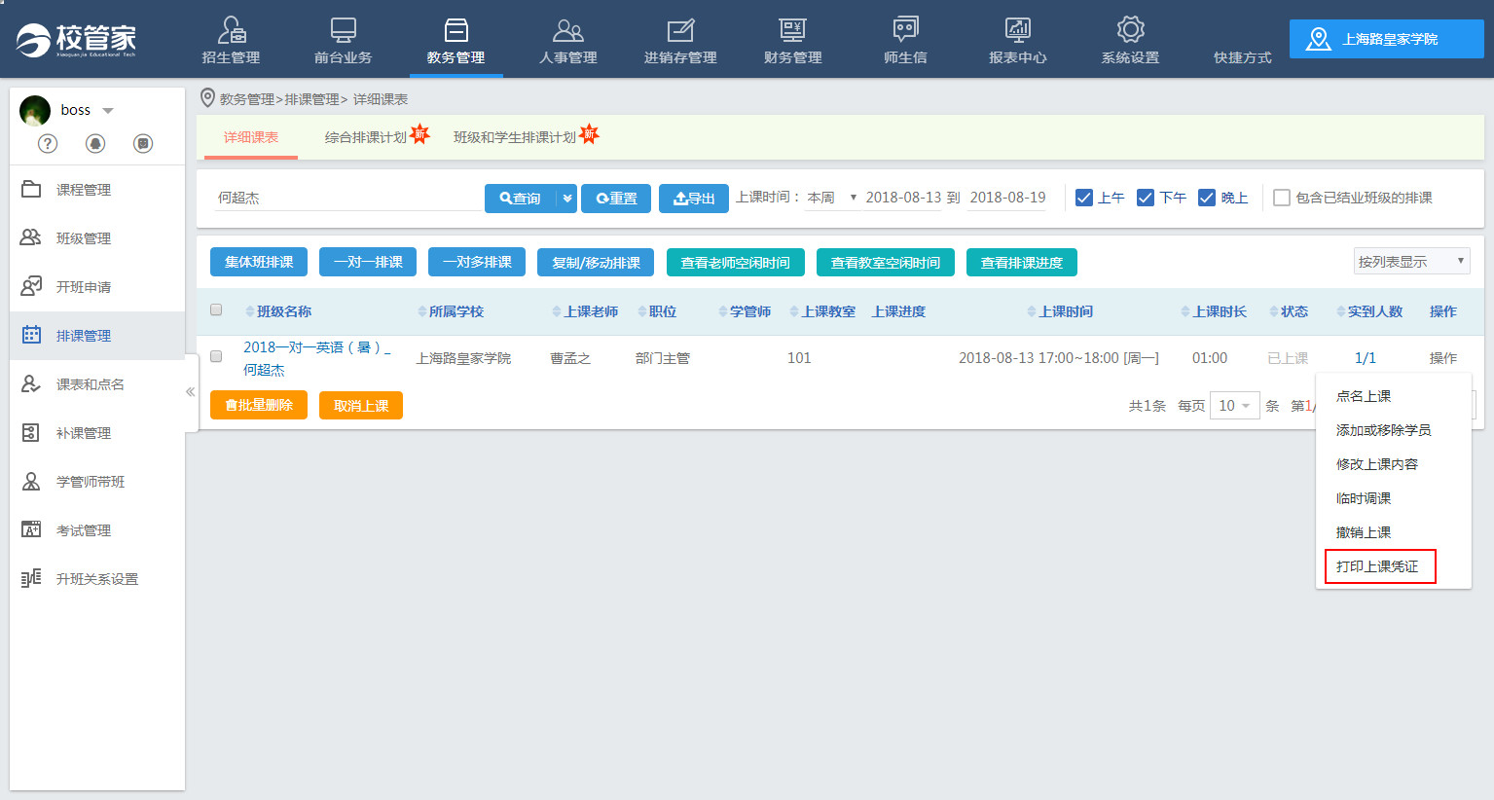The image size is (1494, 800).
Task: Click the 师生信 message icon
Action: point(905,31)
